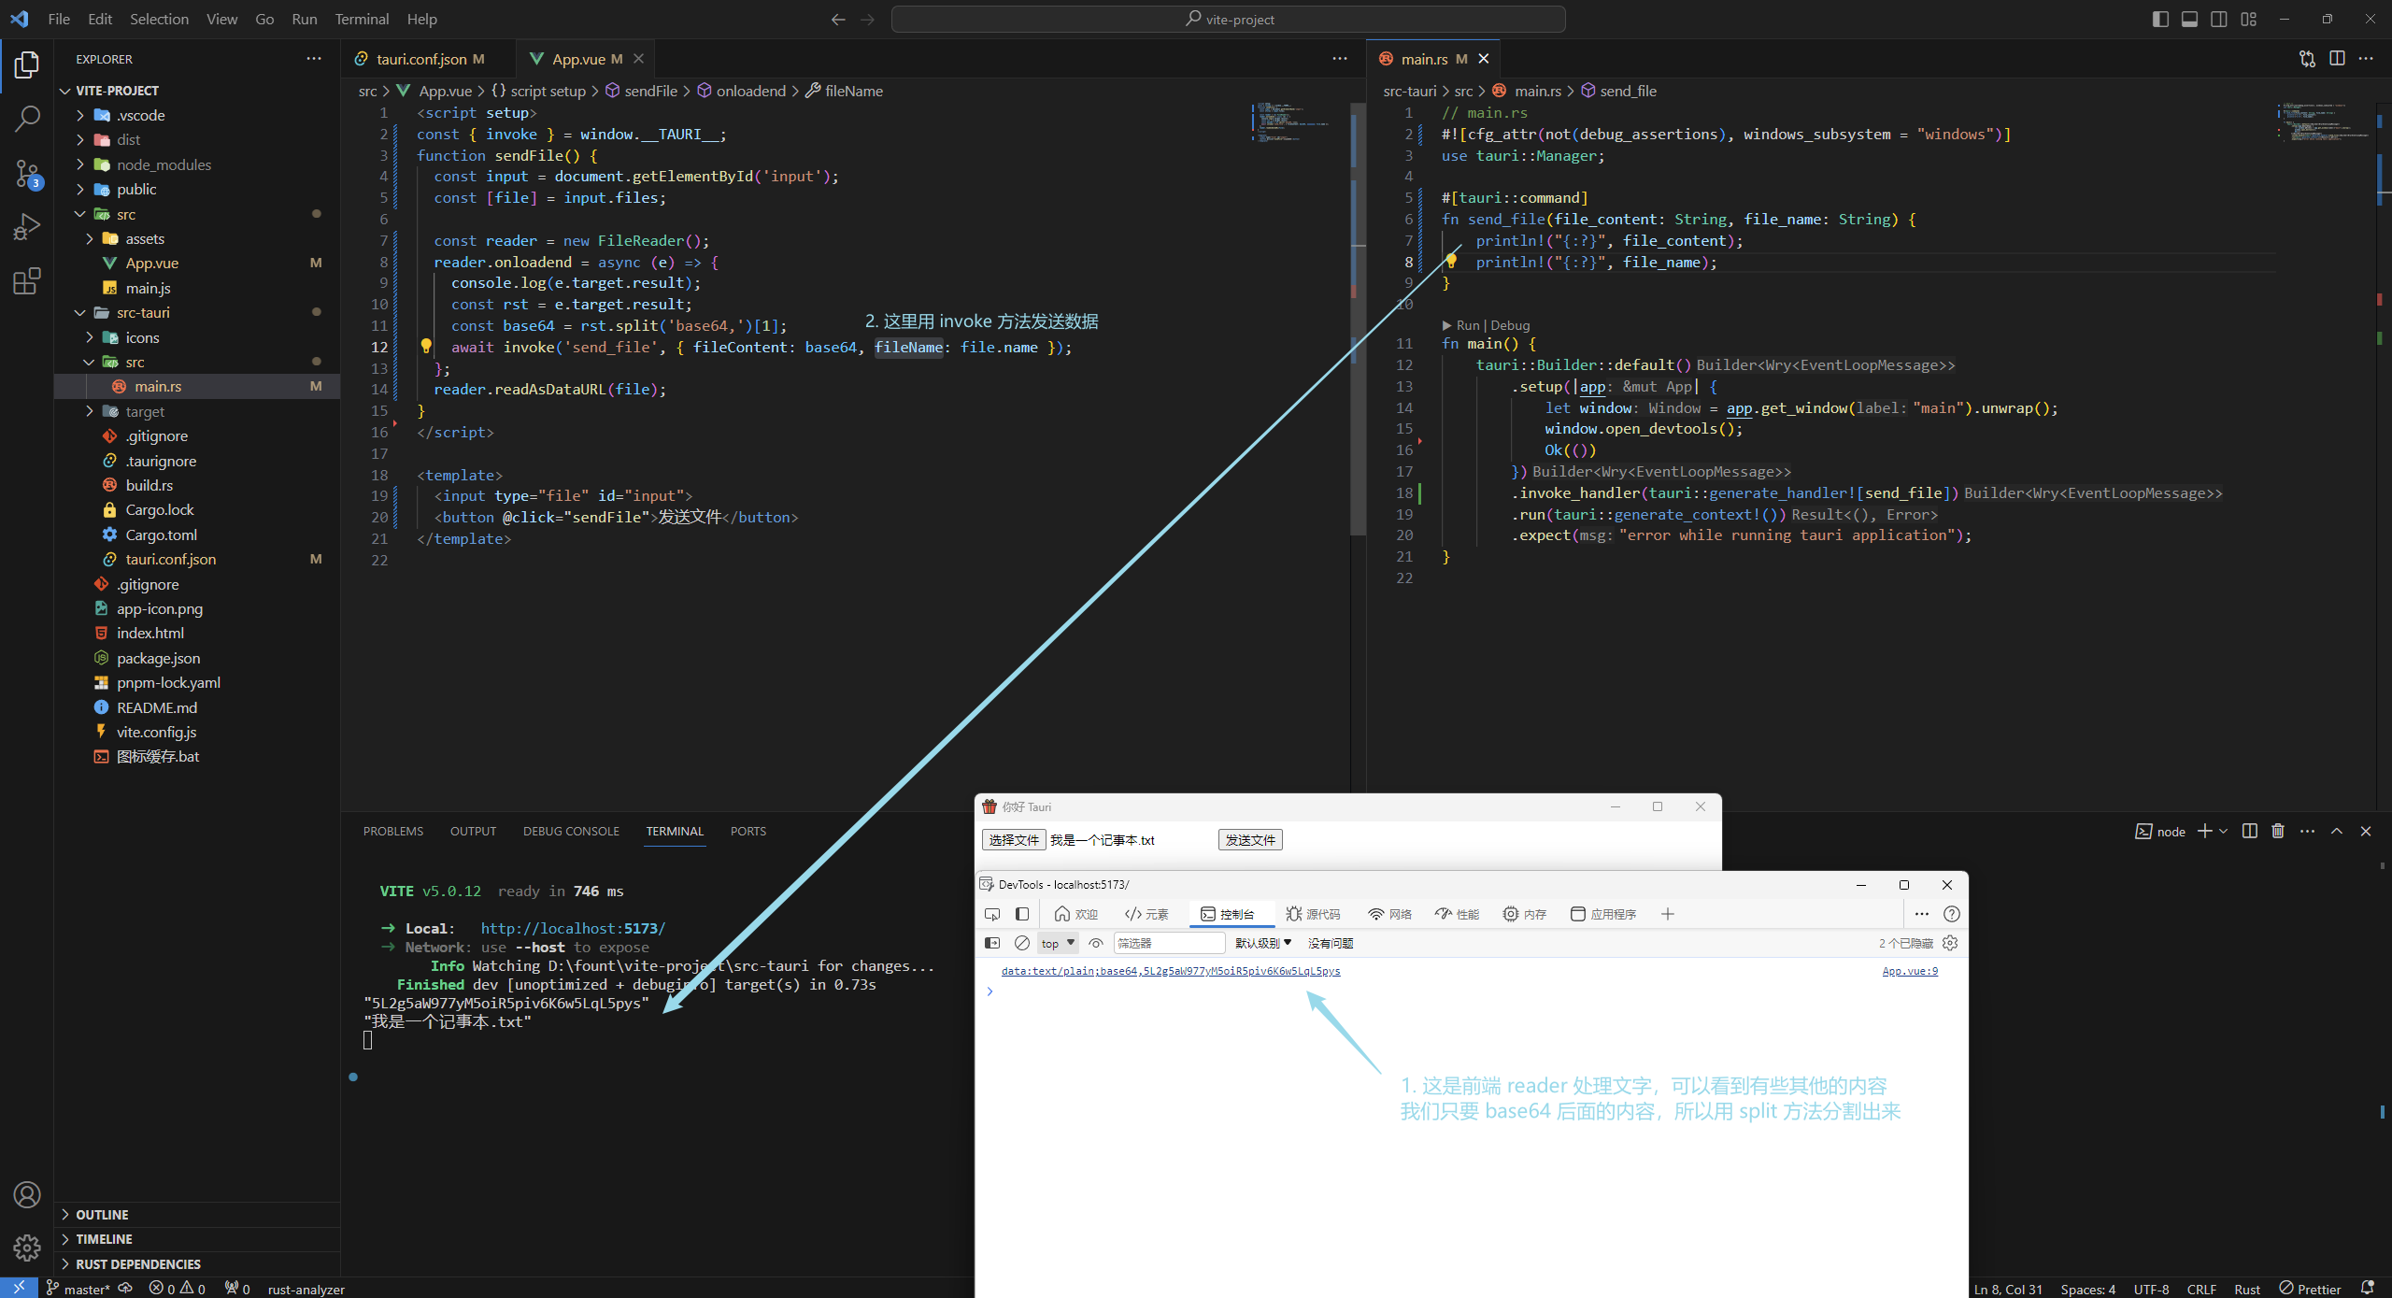Viewport: 2392px width, 1298px height.
Task: Click the DevTools 筛选器 filter field
Action: point(1169,943)
